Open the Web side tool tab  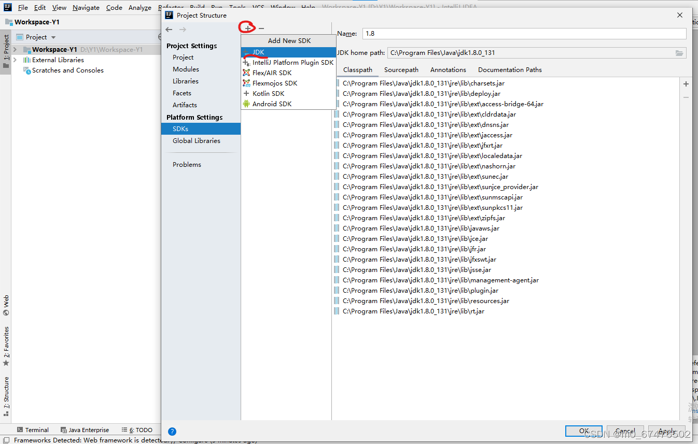point(6,306)
